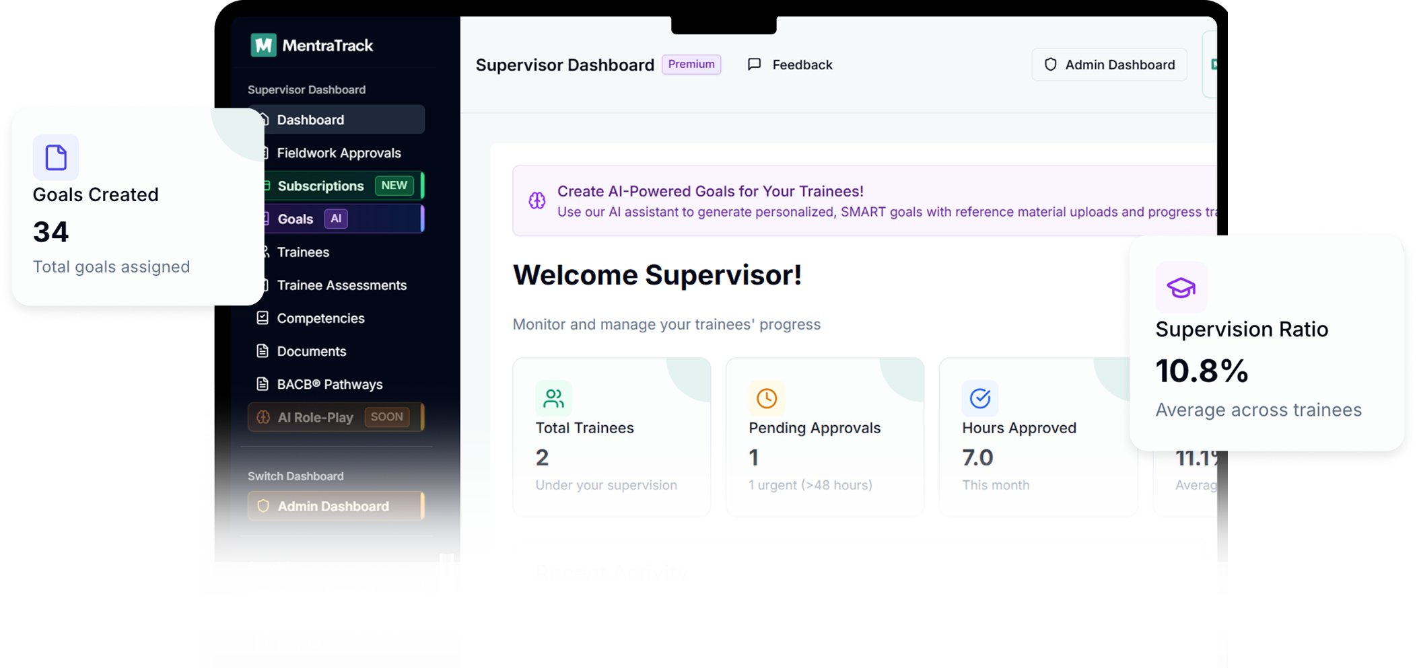Click the Admin Dashboard button in the header

point(1109,64)
